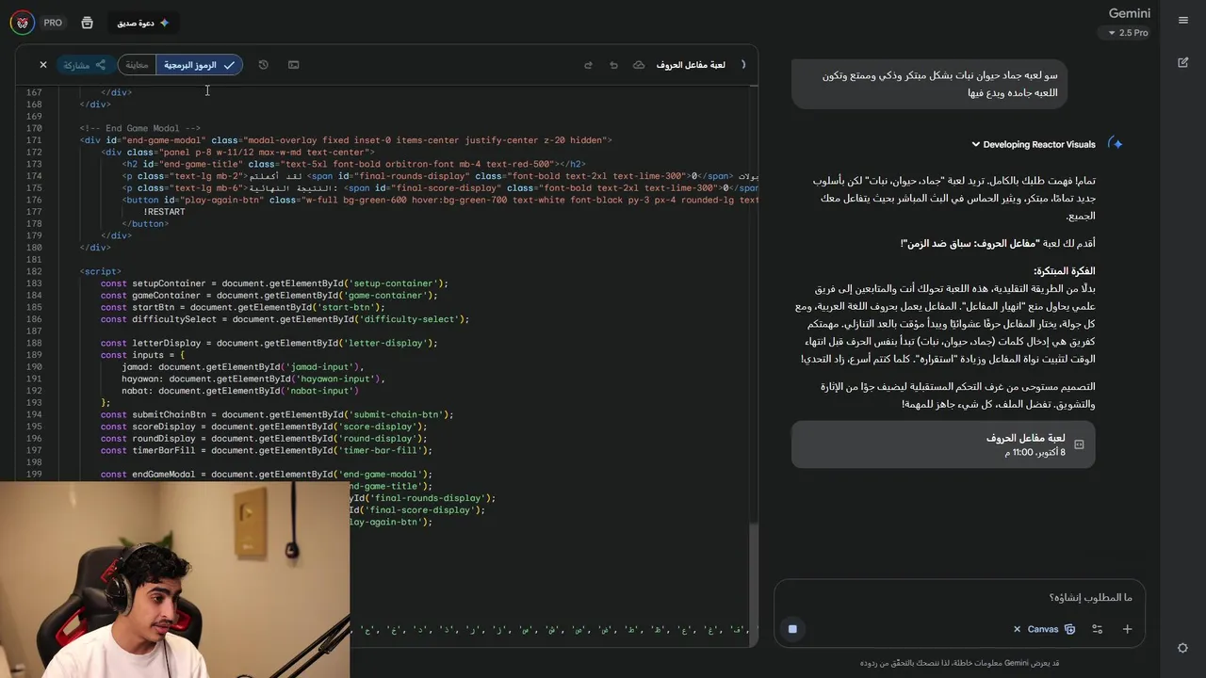Click the redo arrow icon
The width and height of the screenshot is (1206, 678).
coord(589,65)
